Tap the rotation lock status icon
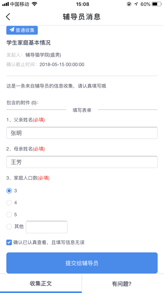Viewport: 164px width, 293px height. (129, 4)
